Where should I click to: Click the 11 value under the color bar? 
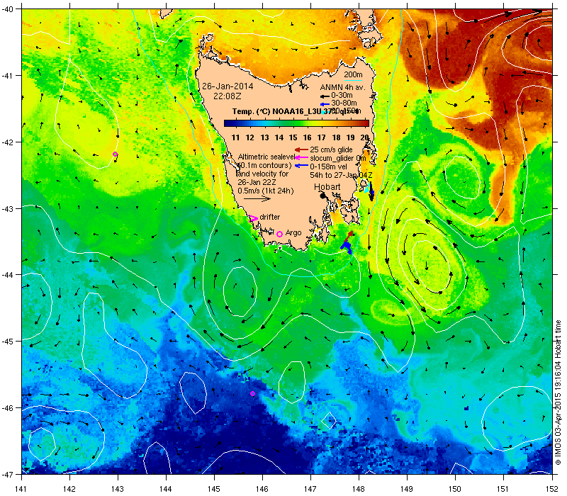tap(235, 137)
